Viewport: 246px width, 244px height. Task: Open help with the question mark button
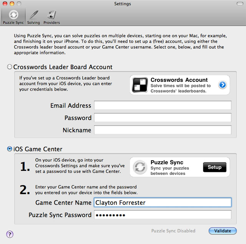pos(10,234)
